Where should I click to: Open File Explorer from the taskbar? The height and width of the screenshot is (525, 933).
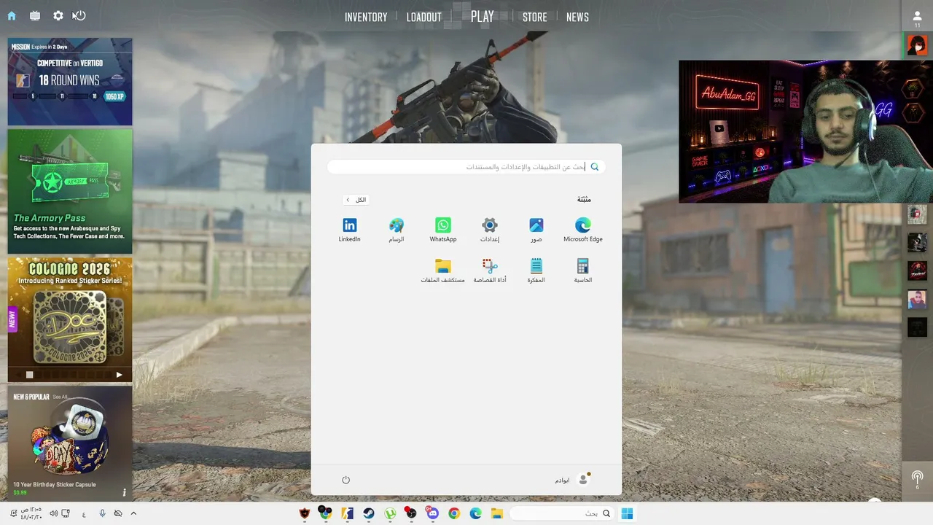coord(497,513)
